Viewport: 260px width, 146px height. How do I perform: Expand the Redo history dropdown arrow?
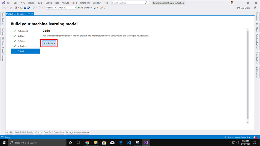(x=43, y=8)
